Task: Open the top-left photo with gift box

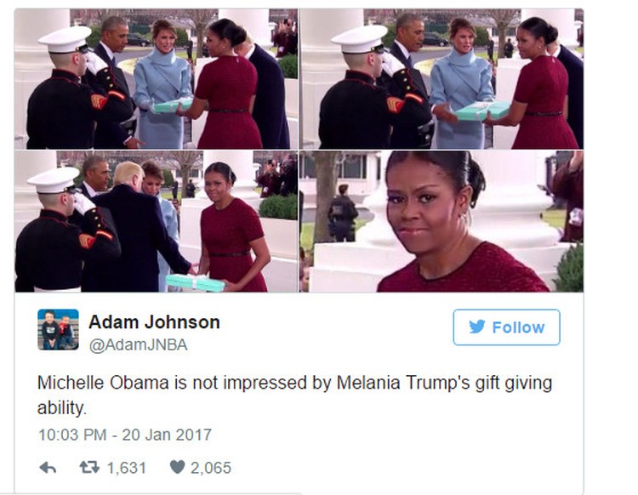Action: click(x=157, y=79)
